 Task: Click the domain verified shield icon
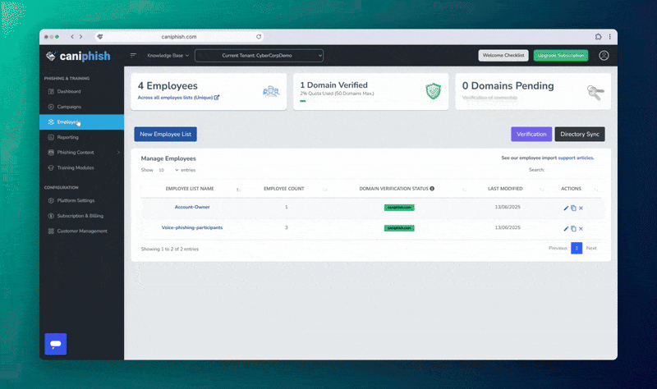point(434,90)
